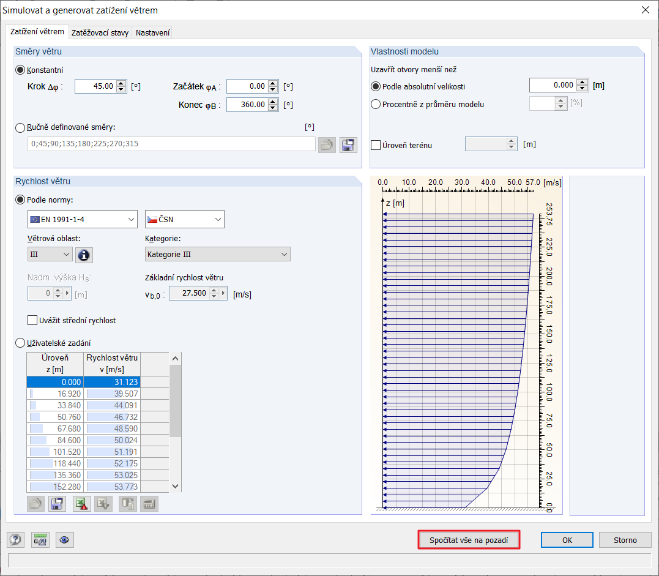659x576 pixels.
Task: Save the wind velocity table to file
Action: (56, 503)
